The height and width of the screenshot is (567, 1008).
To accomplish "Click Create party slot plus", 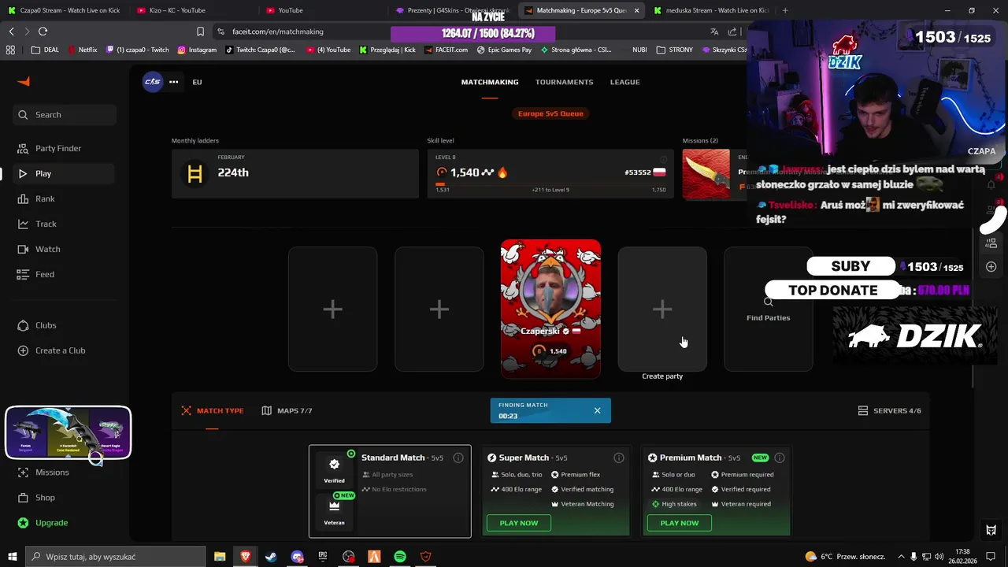I will coord(662,309).
